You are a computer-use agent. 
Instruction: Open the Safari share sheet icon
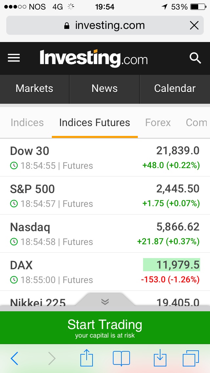point(87,358)
